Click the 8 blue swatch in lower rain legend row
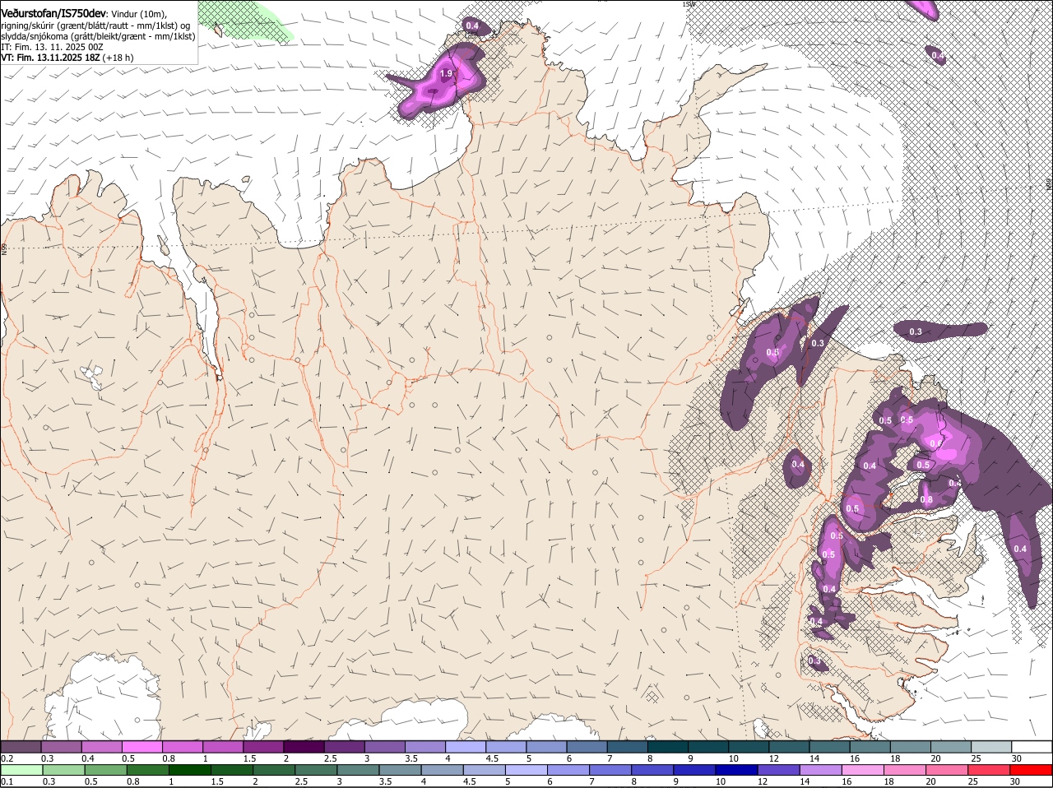Screen dimensions: 1053x788 point(653,770)
